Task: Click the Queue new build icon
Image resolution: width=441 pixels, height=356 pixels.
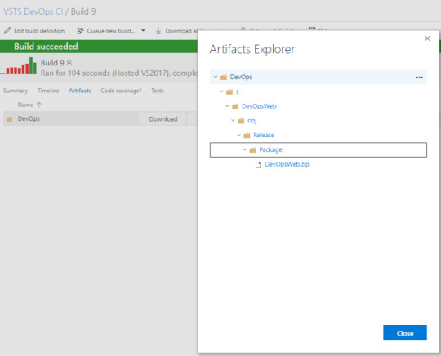Action: [x=80, y=31]
